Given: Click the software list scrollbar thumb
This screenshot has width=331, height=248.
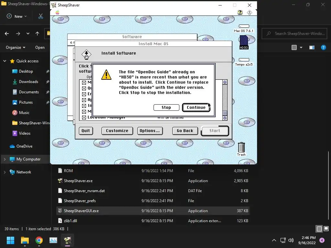Looking at the screenshot, I should (x=225, y=113).
